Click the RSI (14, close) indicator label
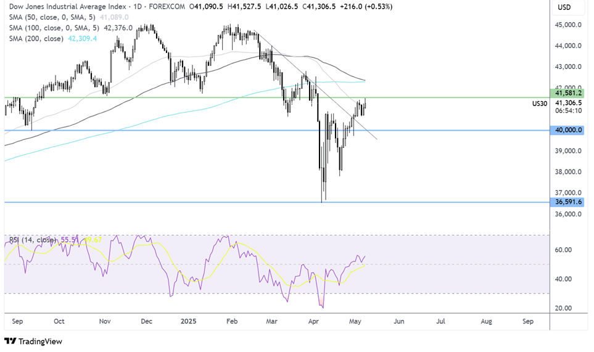Screen dimensions: 594x352 [x=33, y=240]
